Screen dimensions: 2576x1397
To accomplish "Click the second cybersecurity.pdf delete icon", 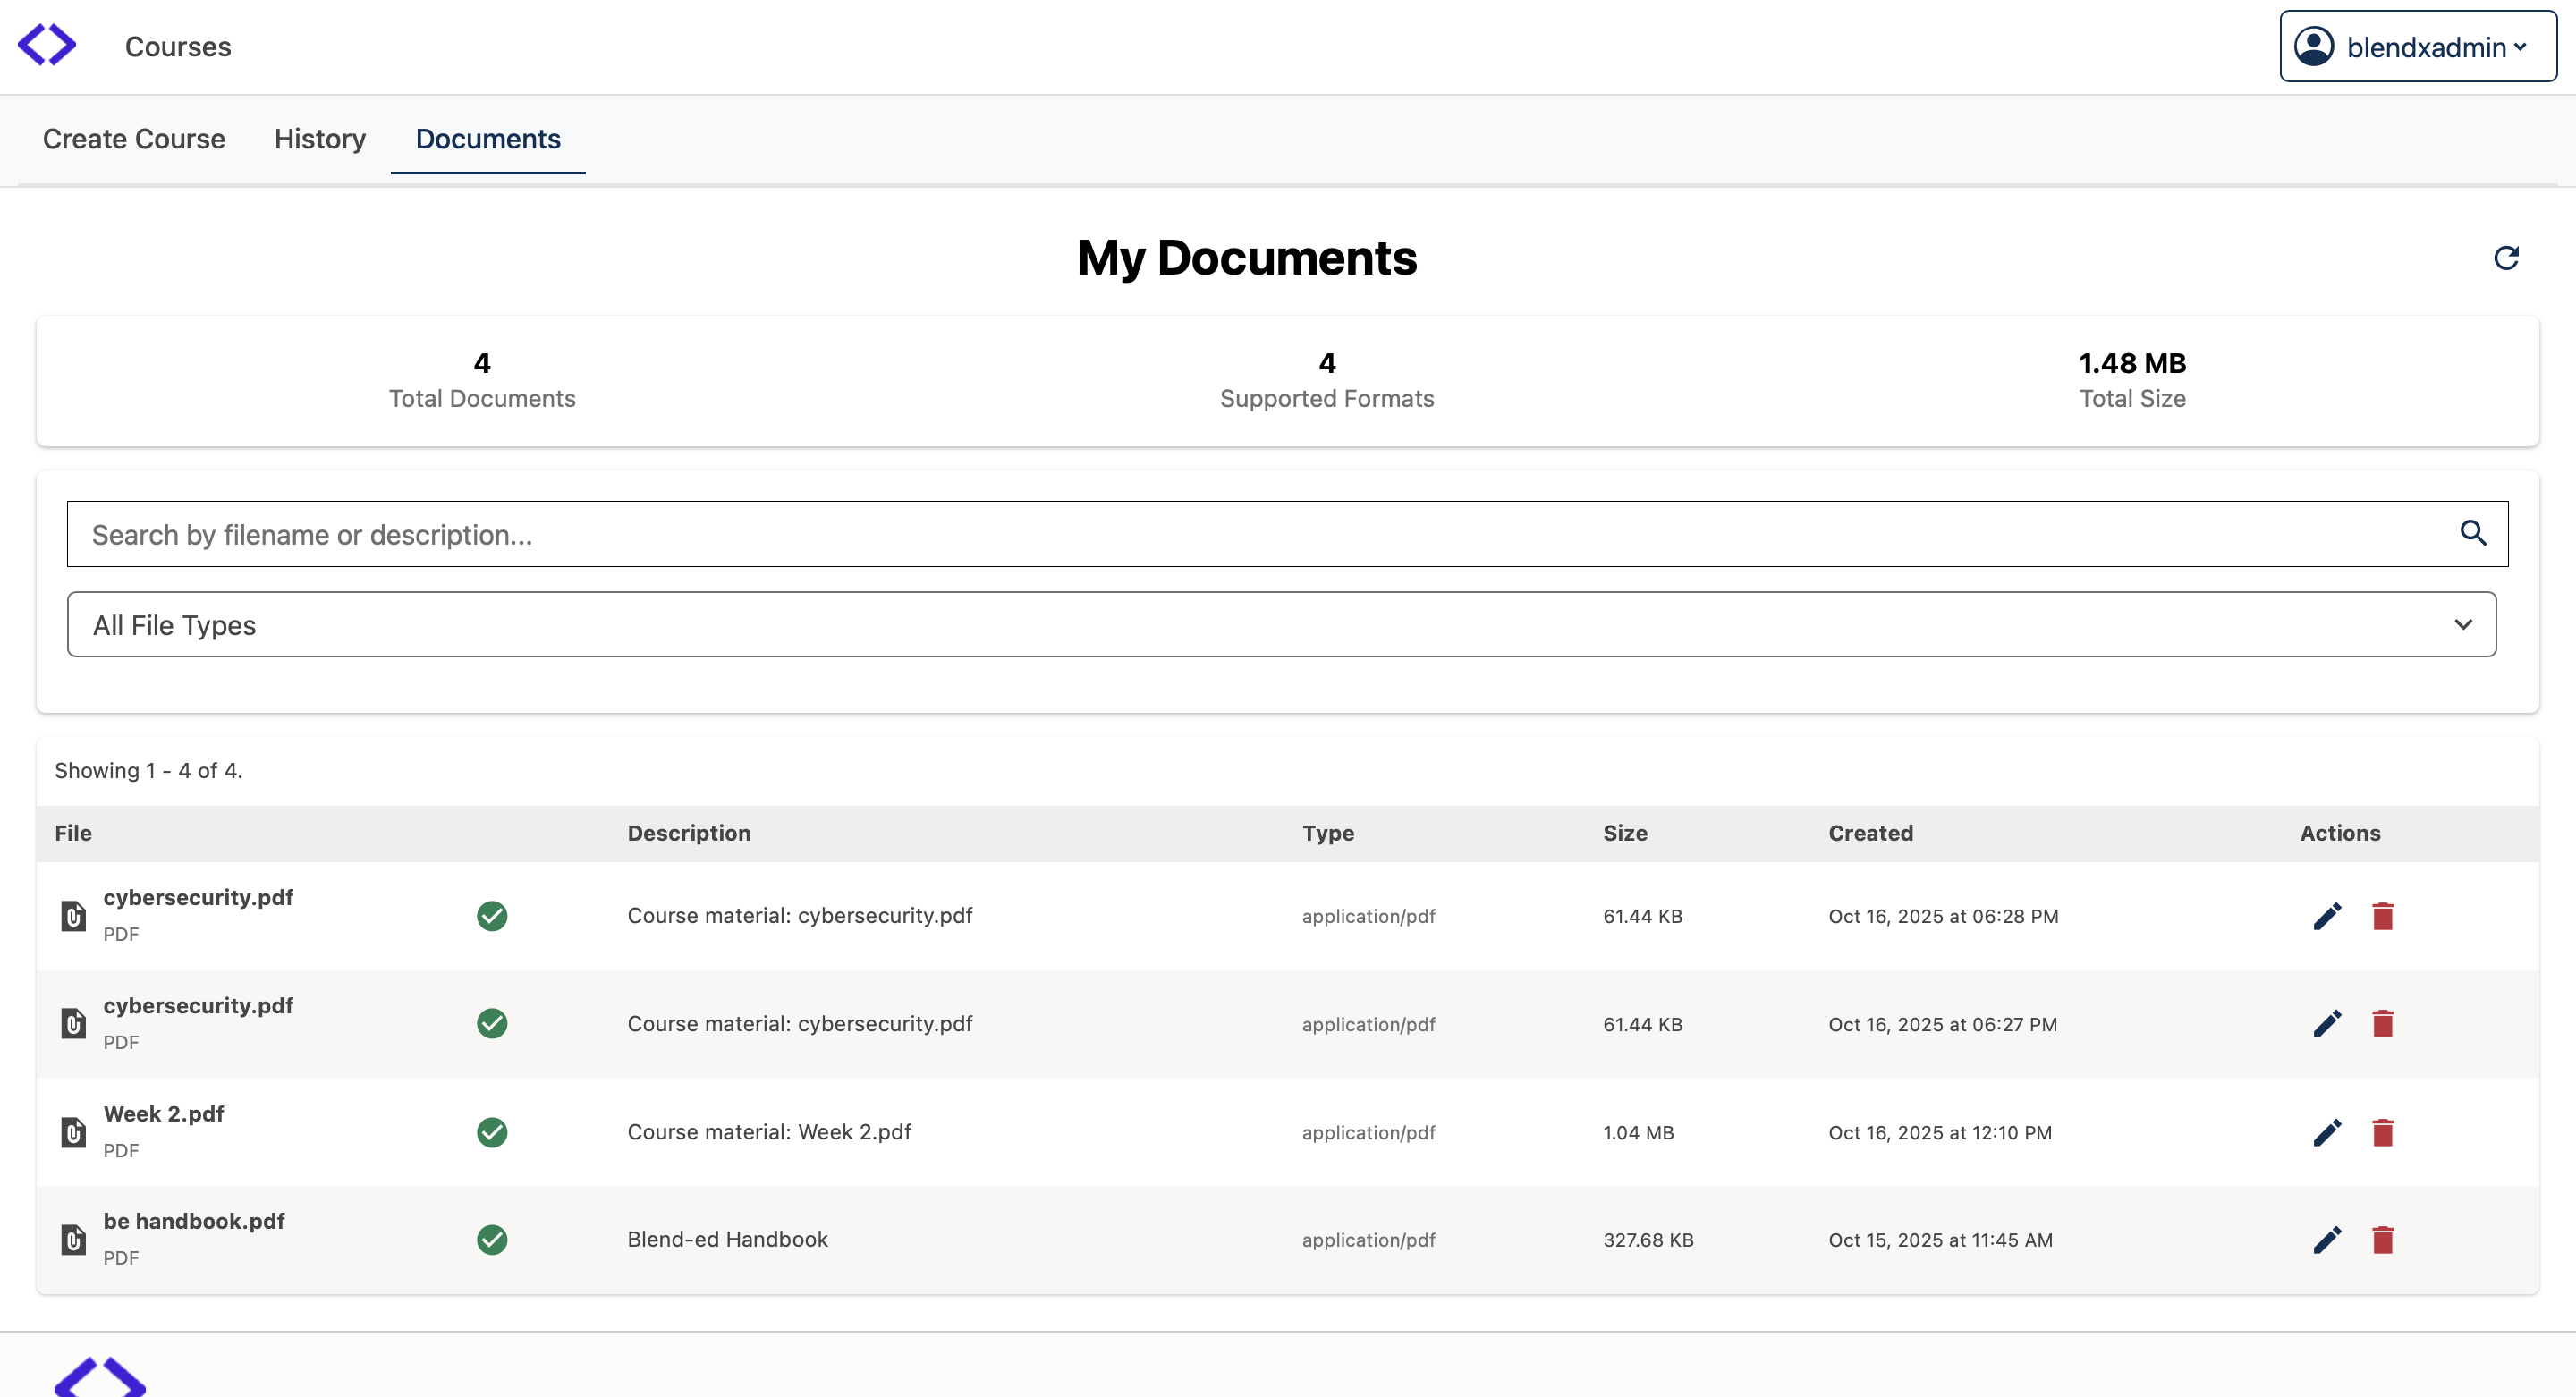I will pyautogui.click(x=2382, y=1024).
